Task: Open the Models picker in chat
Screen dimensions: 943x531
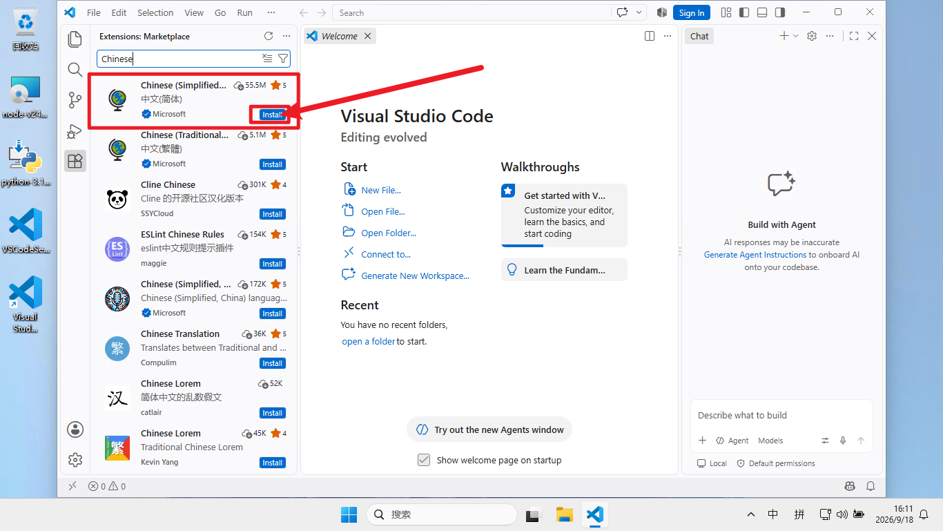Action: click(x=770, y=441)
